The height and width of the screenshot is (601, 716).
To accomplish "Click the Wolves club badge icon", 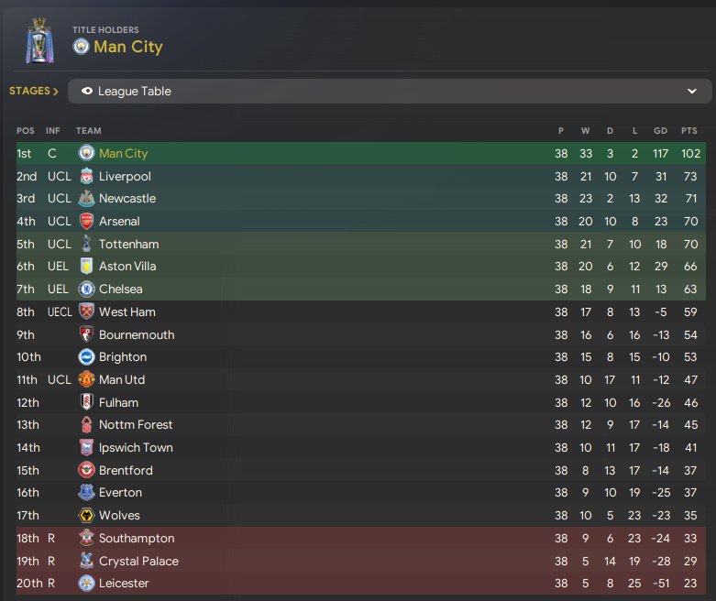I will [86, 515].
